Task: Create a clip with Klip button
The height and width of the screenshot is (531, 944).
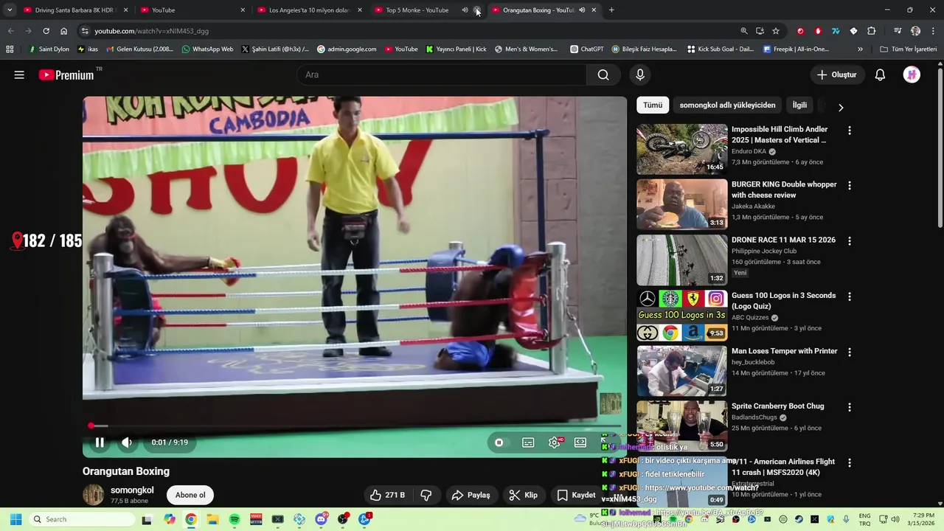Action: [x=524, y=495]
